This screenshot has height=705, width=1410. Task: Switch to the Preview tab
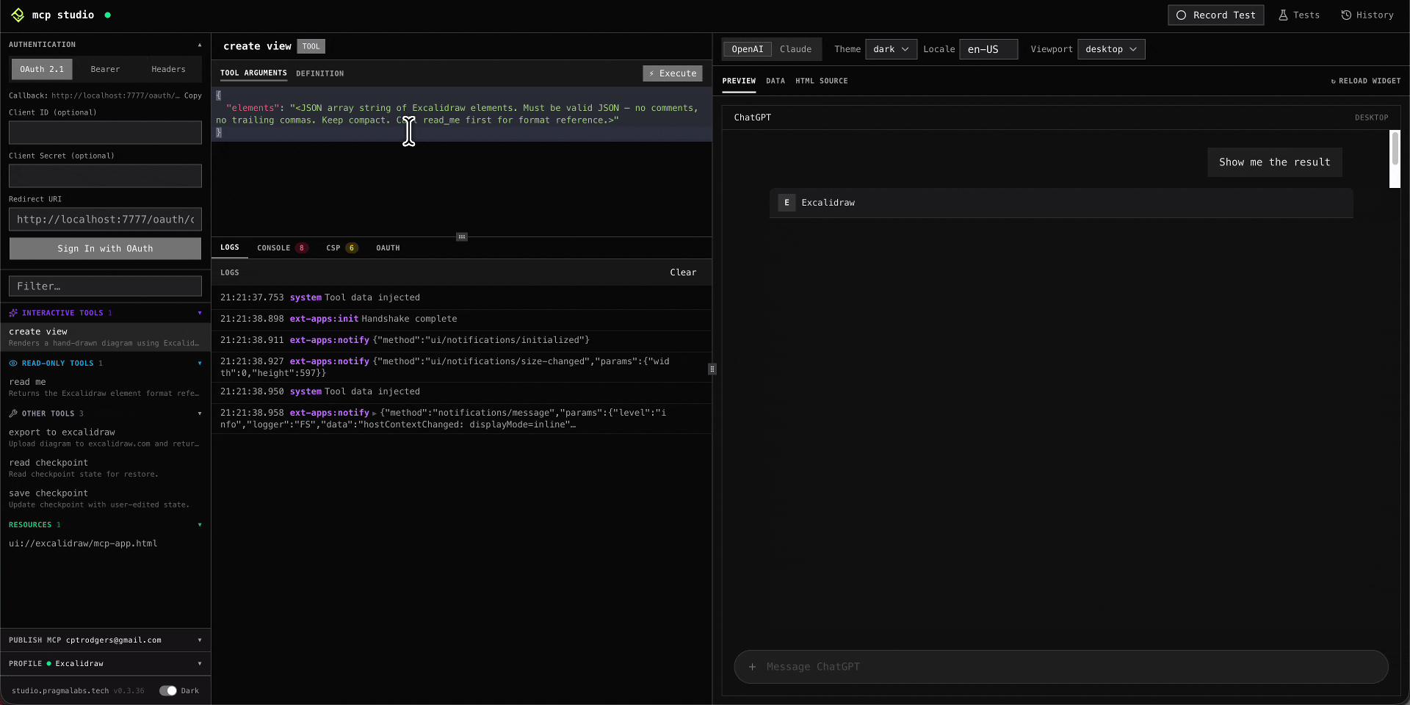click(x=739, y=81)
